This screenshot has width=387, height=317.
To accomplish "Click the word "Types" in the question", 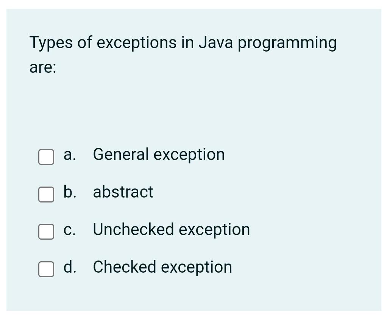I will (51, 43).
